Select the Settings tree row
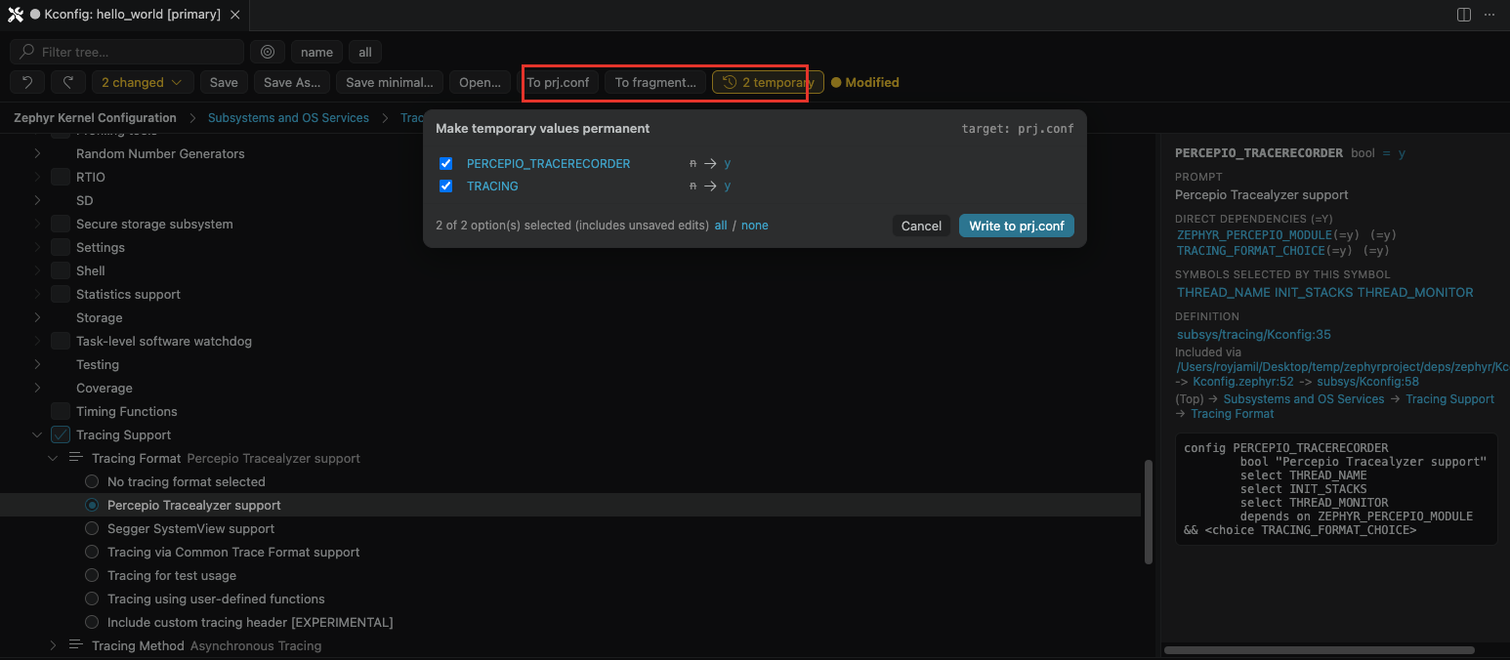Screen dimensions: 1510x660 [x=570, y=247]
